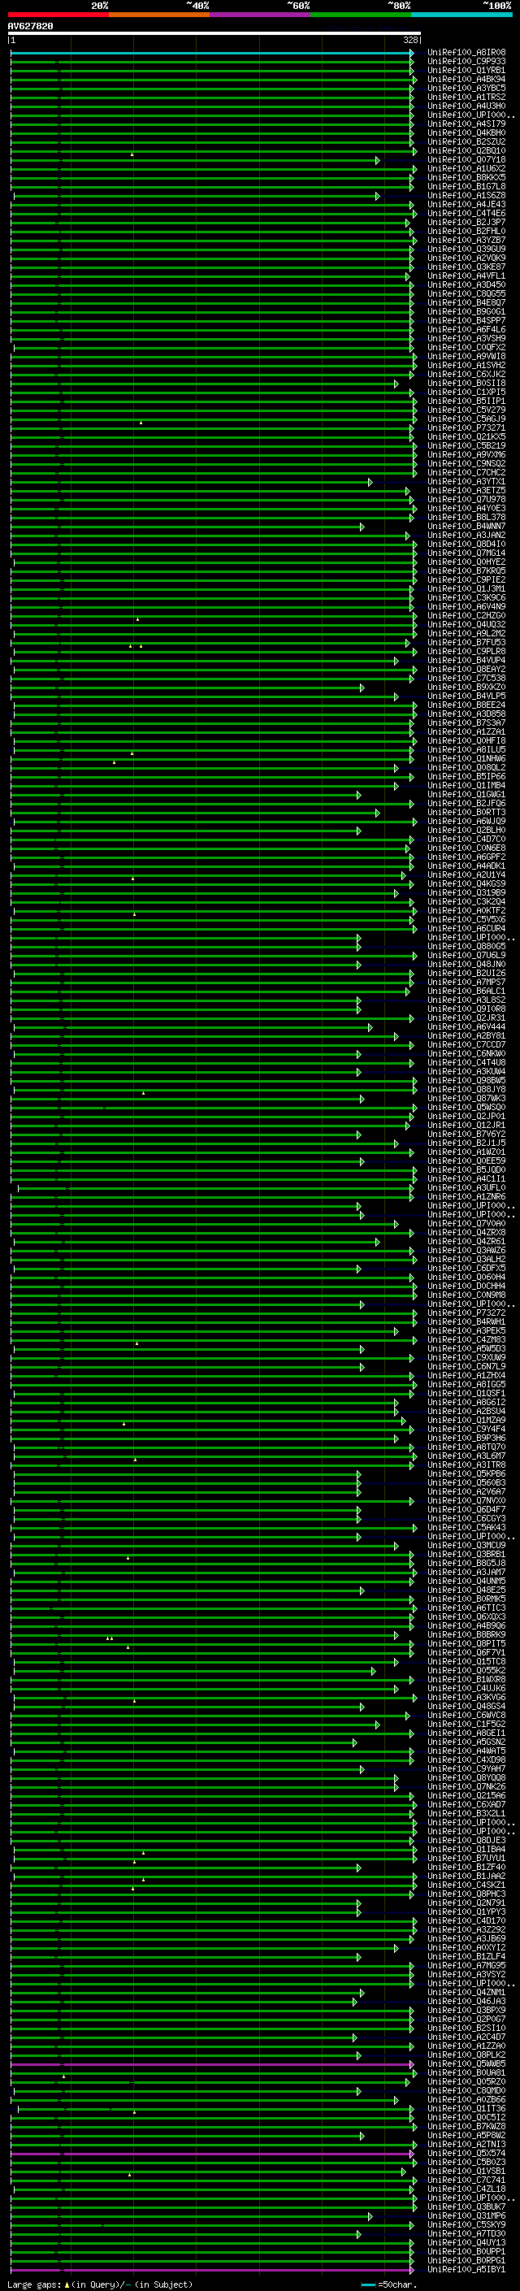Open hit UniRef100_B8KKX5
The image size is (520, 2291).
[466, 178]
